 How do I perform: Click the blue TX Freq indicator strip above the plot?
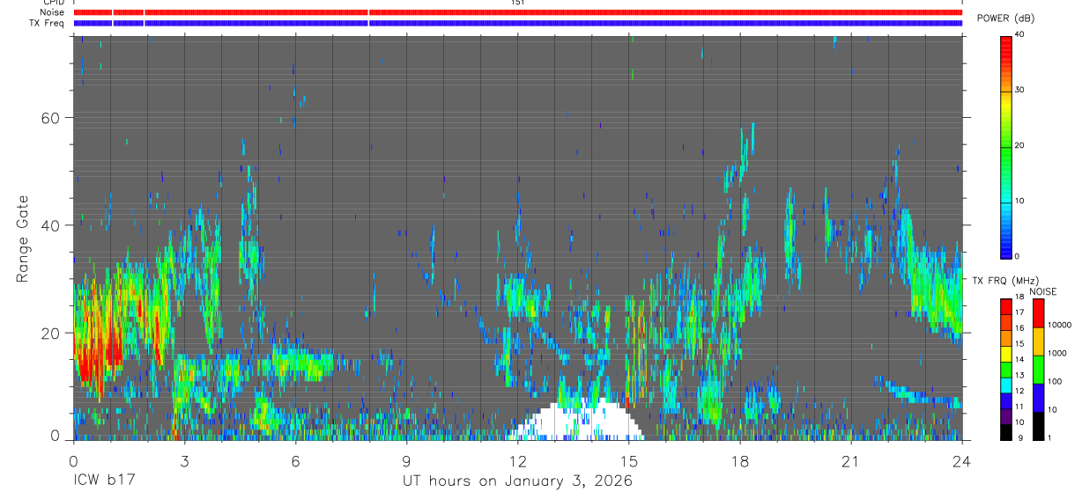coord(518,23)
